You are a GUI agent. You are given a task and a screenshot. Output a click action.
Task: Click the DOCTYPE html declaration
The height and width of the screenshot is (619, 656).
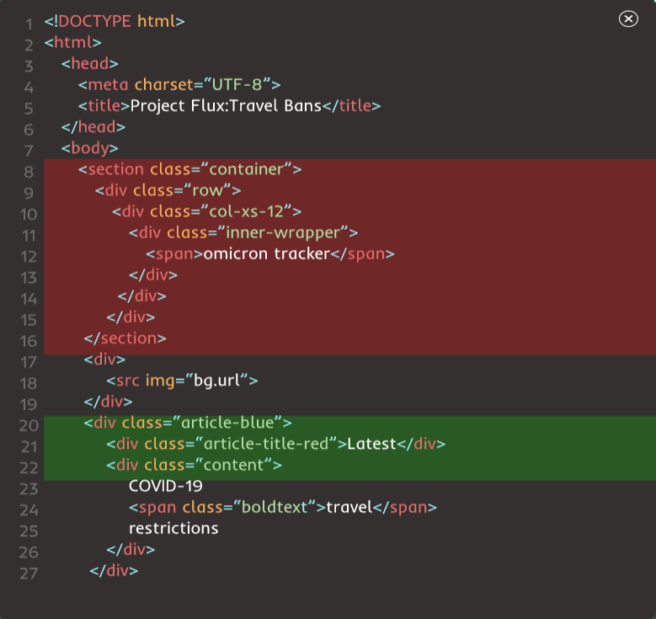115,21
